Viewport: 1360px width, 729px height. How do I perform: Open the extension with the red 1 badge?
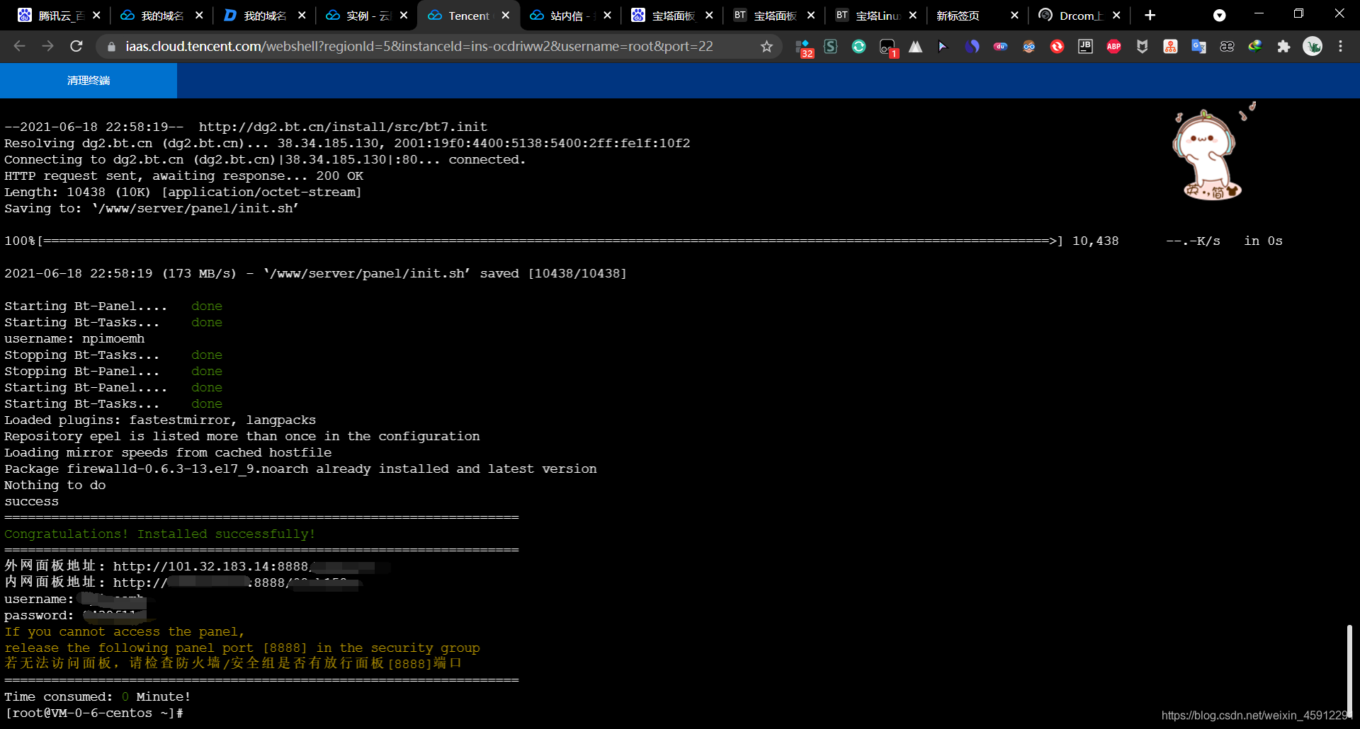[x=888, y=47]
